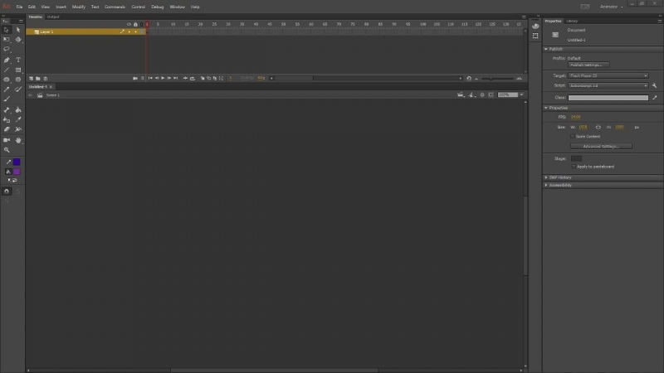The image size is (664, 373).
Task: Select the Ink Bottle tool
Action: pyautogui.click(x=7, y=119)
